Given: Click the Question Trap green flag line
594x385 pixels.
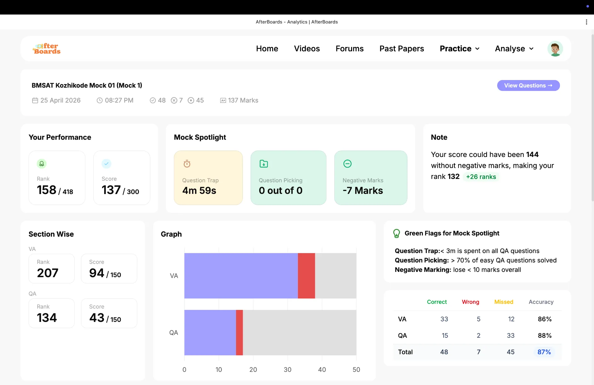Looking at the screenshot, I should [x=467, y=251].
